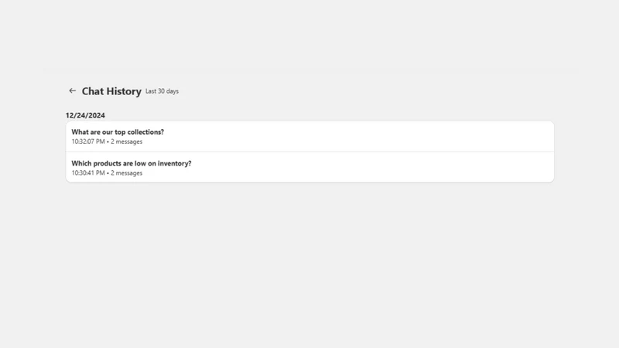The image size is (619, 348).
Task: Go back using the left arrow icon
Action: click(72, 90)
